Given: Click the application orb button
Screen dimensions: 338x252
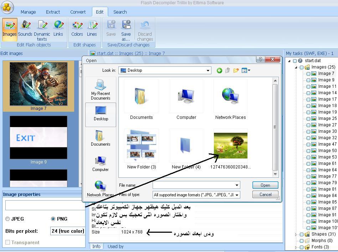Looking at the screenshot, I should 7,7.
